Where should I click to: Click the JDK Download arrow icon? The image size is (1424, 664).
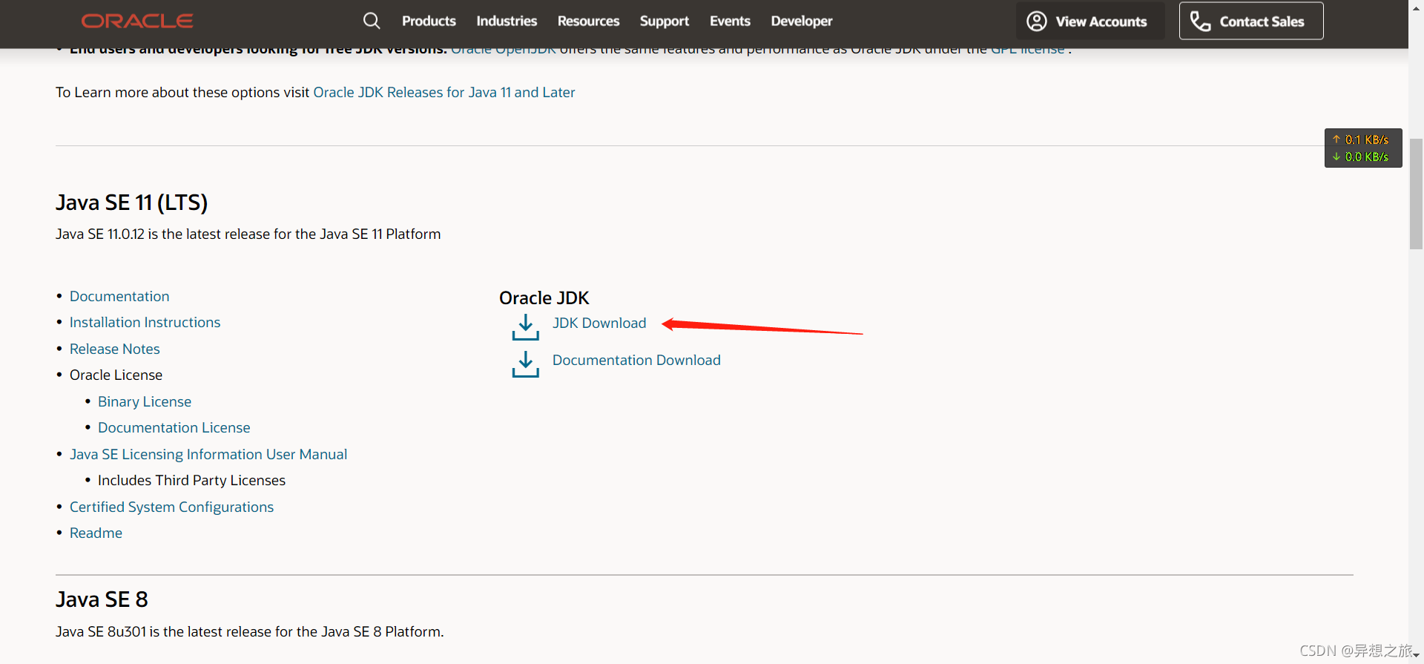(x=525, y=326)
